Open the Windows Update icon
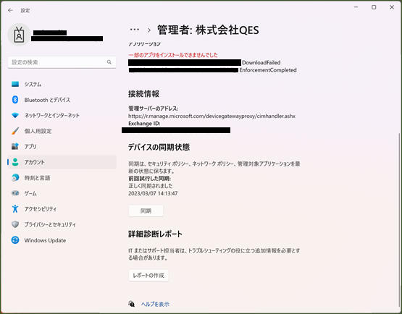The image size is (402, 314). coord(15,240)
